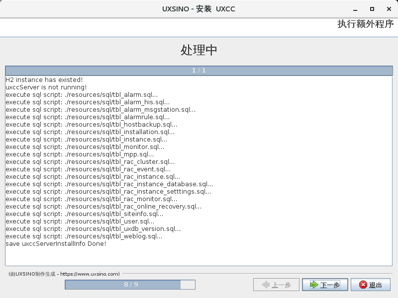Select the tbl_rac_instance_database.sql log line
The image size is (398, 298).
(x=109, y=184)
